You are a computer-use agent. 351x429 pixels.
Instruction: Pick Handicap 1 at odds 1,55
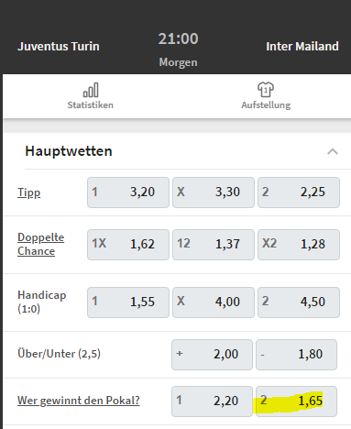tap(128, 302)
